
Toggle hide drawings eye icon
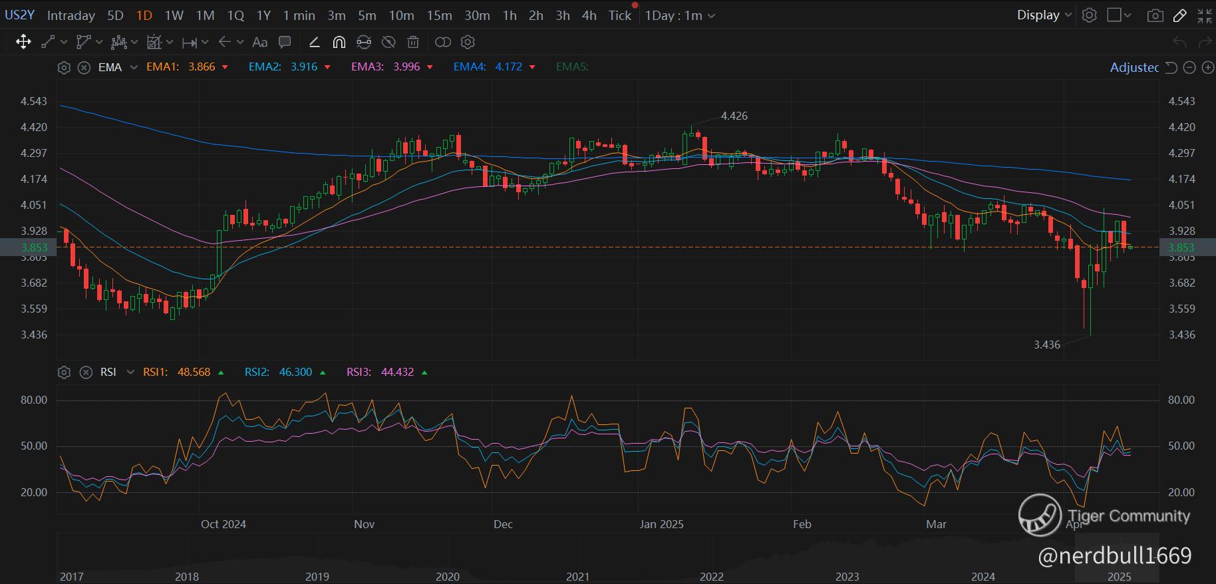388,43
